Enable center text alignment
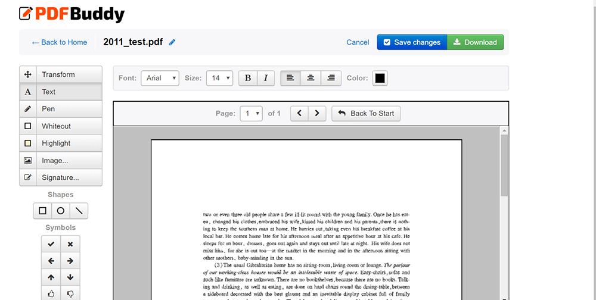Viewport: 596px width, 300px height. (311, 78)
